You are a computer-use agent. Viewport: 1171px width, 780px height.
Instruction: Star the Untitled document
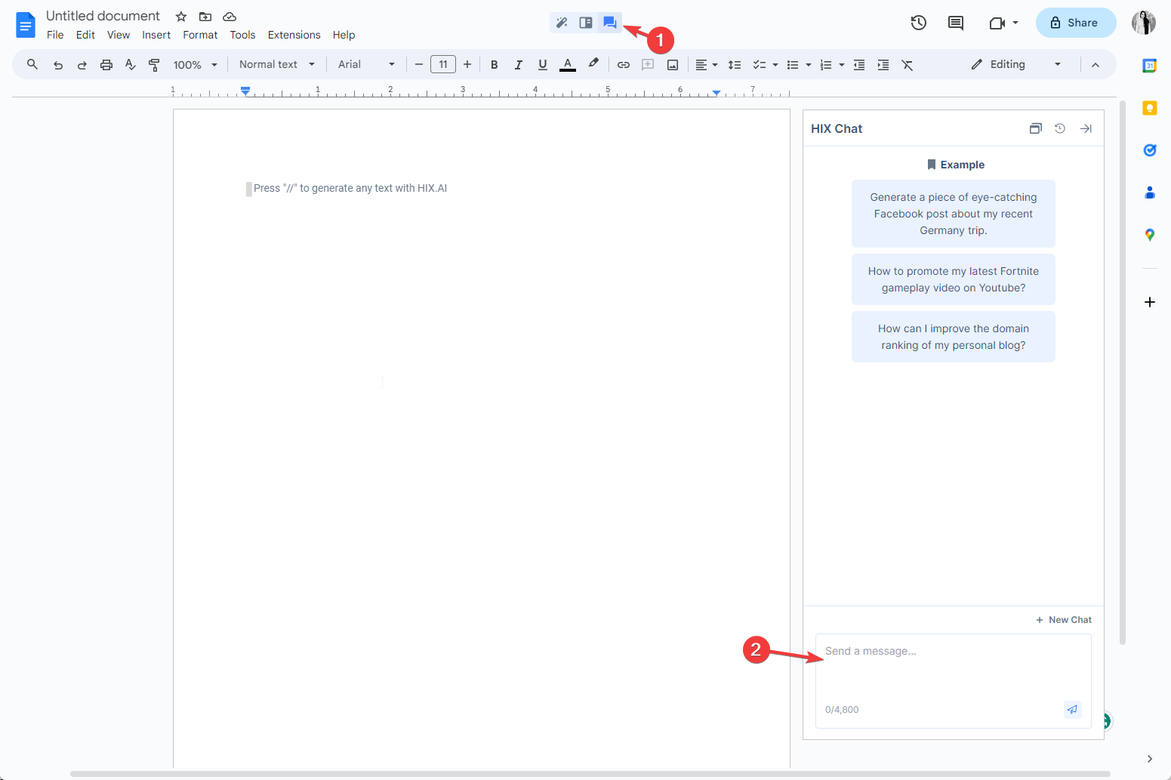pyautogui.click(x=181, y=17)
